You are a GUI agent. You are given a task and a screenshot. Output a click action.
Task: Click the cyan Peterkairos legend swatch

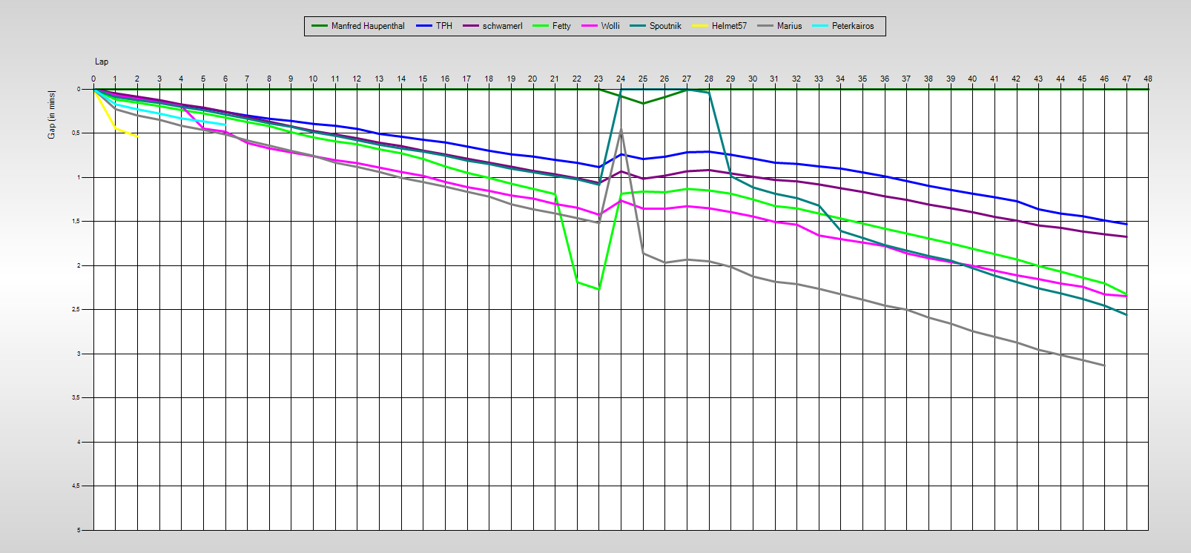coord(820,26)
